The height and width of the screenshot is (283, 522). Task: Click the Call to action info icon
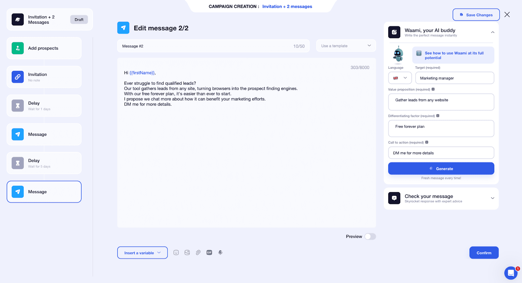(427, 142)
